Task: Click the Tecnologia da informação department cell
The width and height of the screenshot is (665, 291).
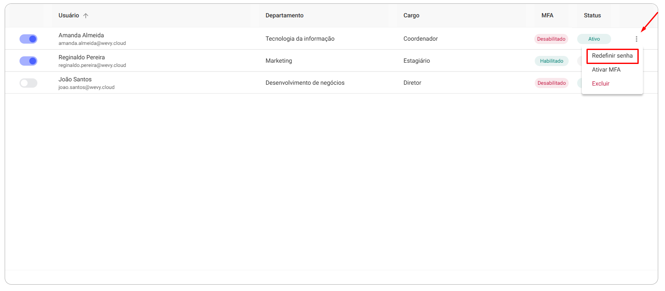Action: pyautogui.click(x=300, y=39)
